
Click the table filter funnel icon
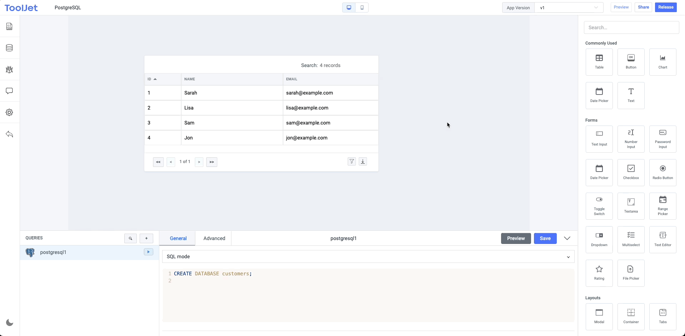352,162
